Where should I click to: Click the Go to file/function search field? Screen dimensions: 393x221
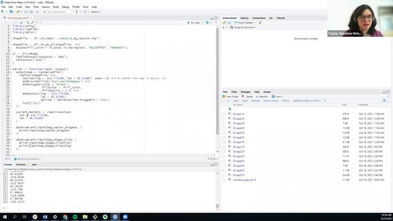[56, 12]
